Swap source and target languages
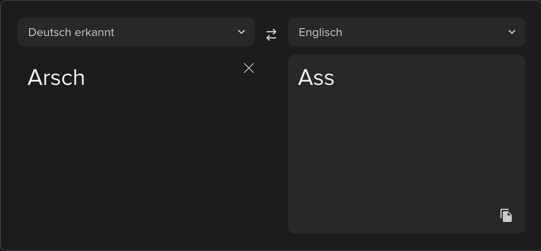Screen dimensions: 541x251 tap(271, 34)
